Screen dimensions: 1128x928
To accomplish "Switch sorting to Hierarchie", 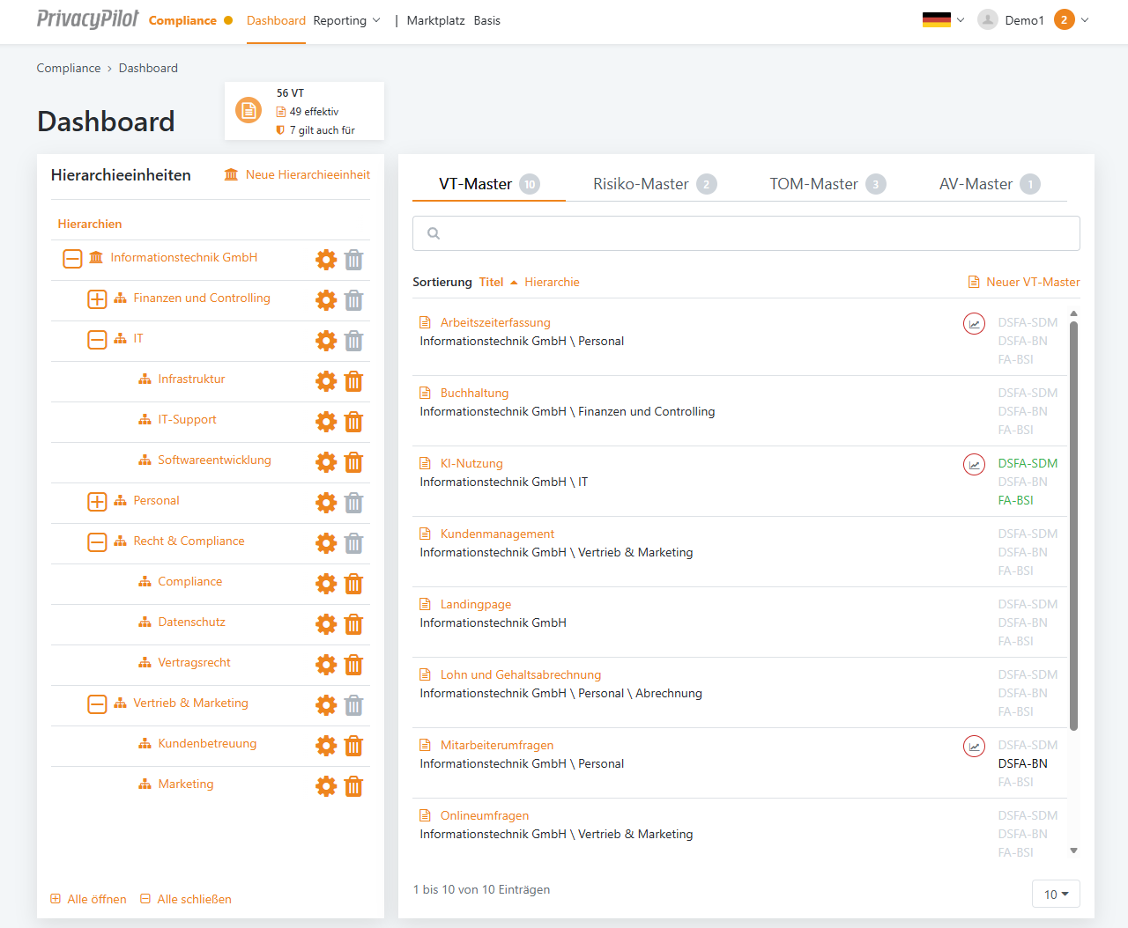I will tap(552, 283).
